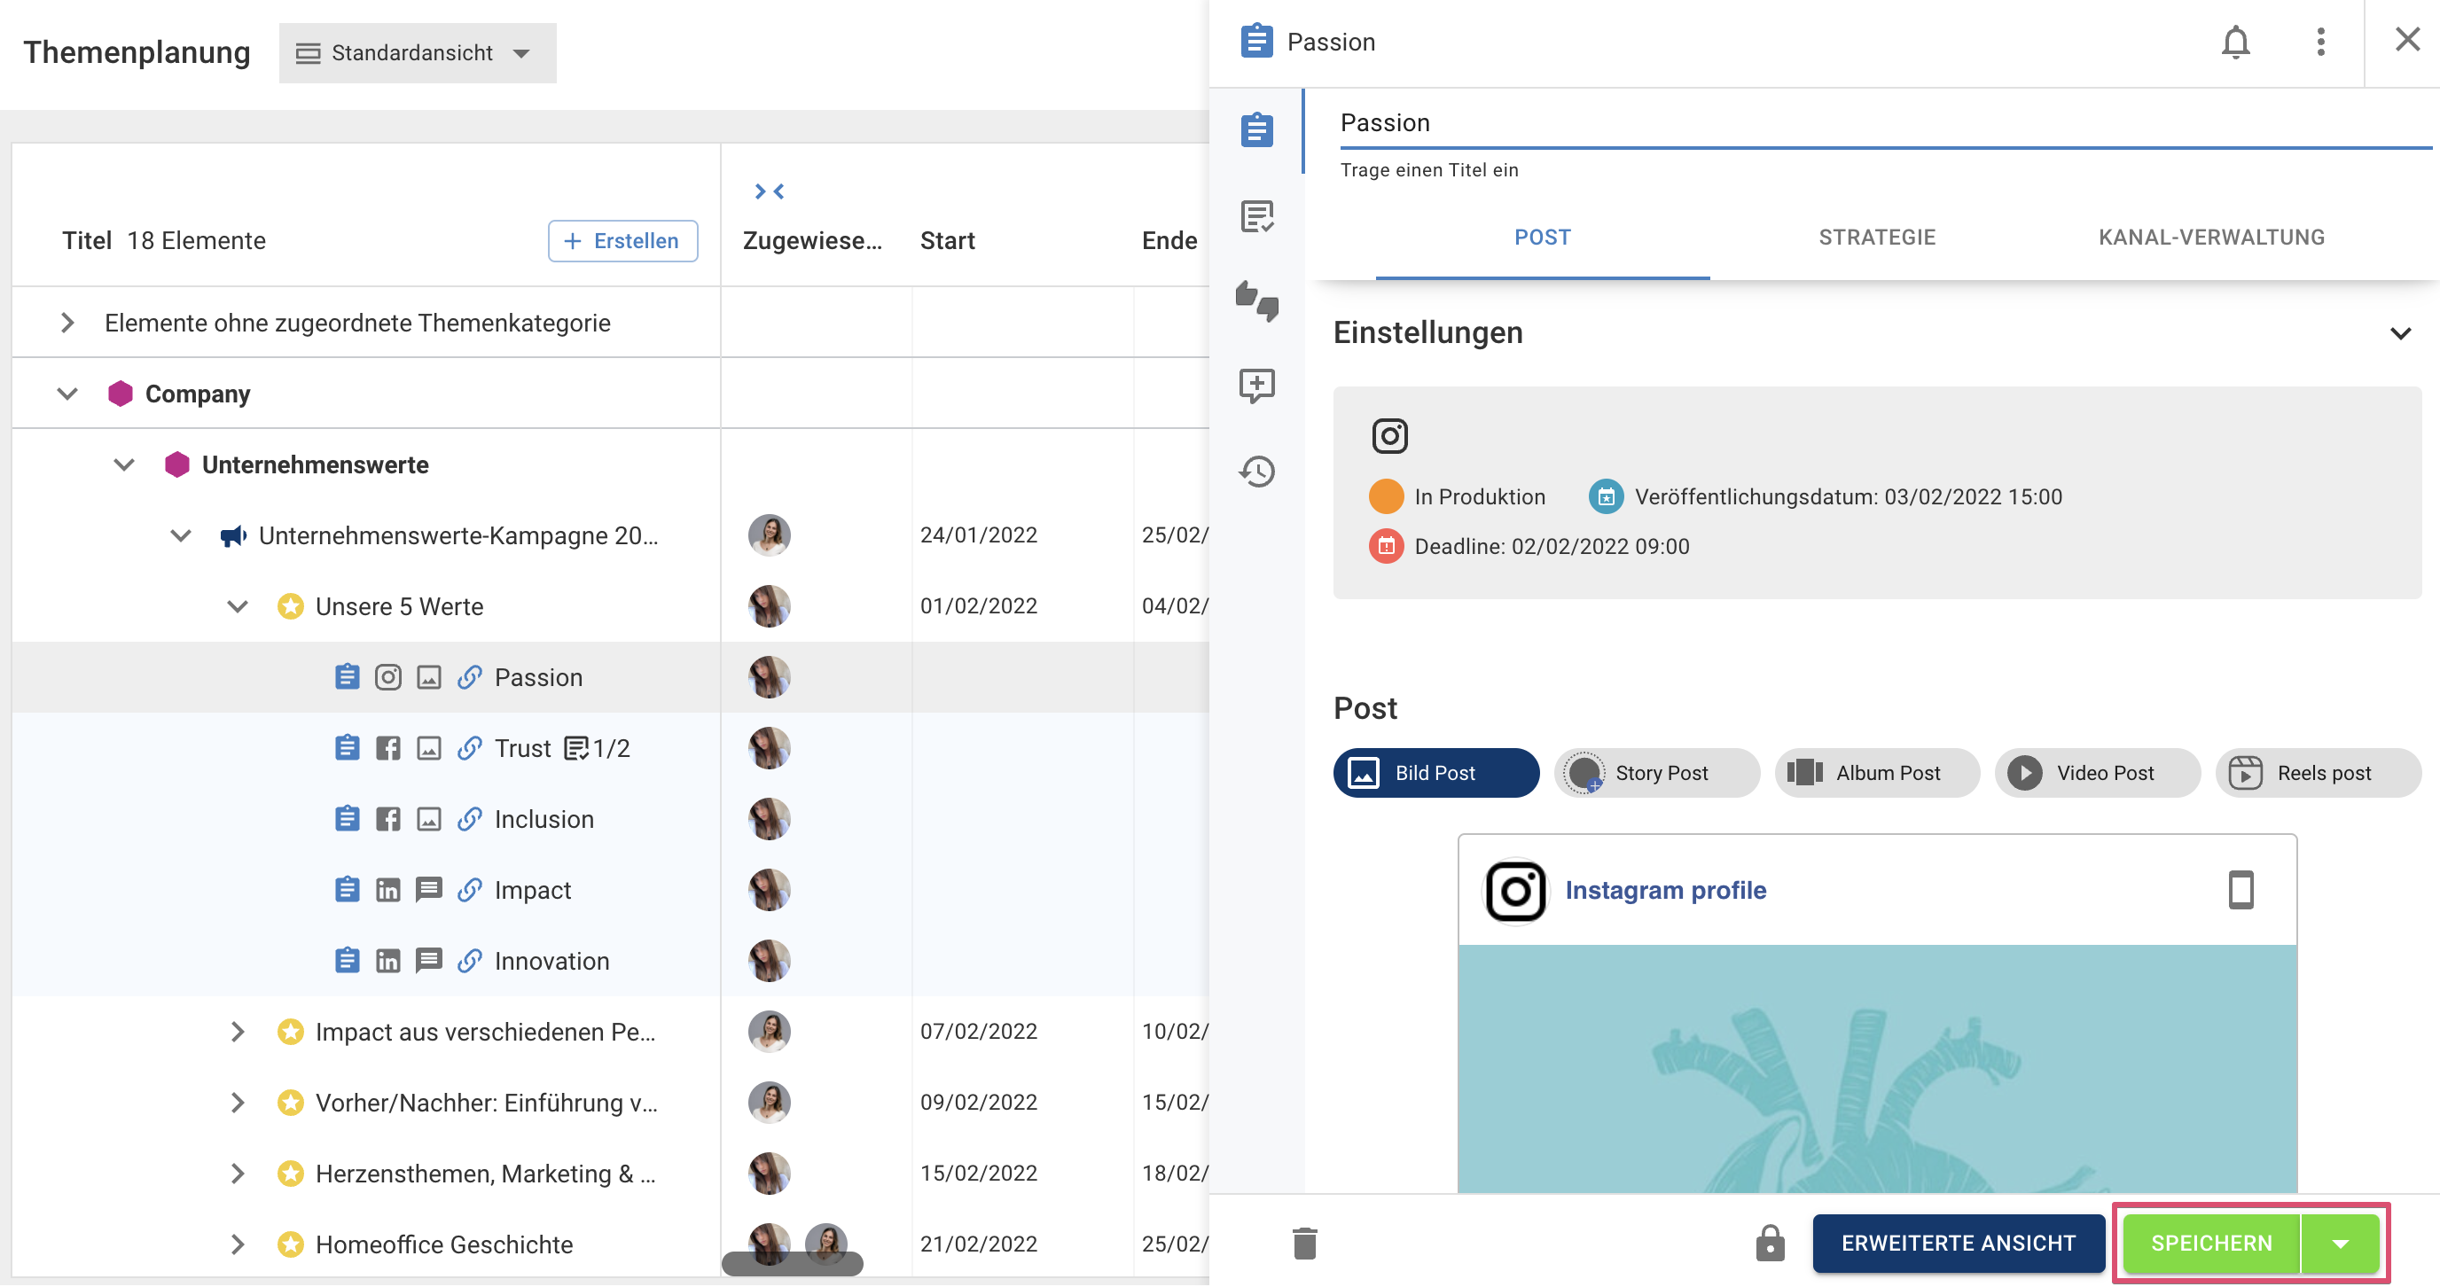Screen dimensions: 2440x1287
Task: Open the notifications bell for Passion
Action: (2235, 42)
